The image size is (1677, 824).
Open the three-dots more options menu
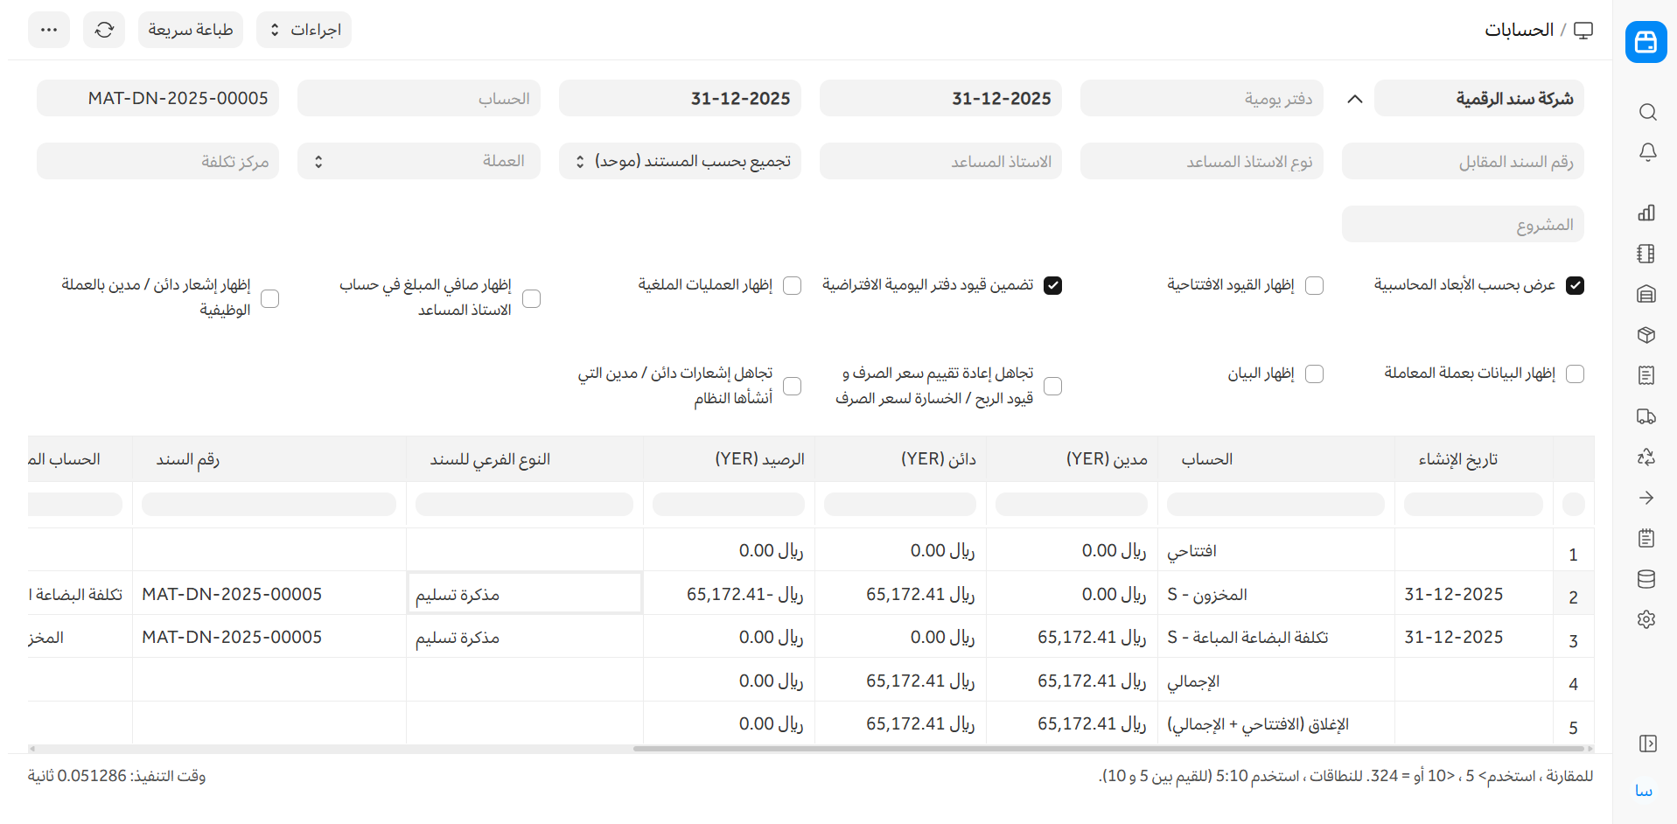click(49, 30)
